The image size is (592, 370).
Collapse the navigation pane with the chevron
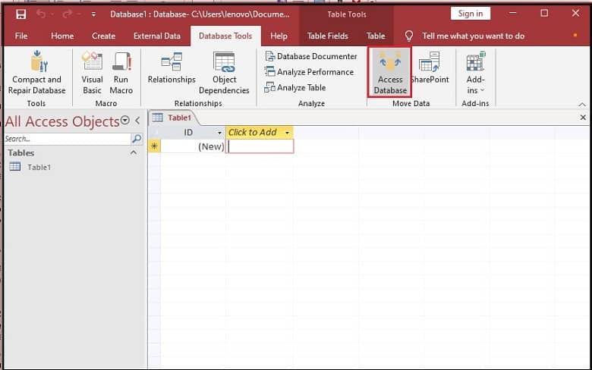click(x=138, y=121)
